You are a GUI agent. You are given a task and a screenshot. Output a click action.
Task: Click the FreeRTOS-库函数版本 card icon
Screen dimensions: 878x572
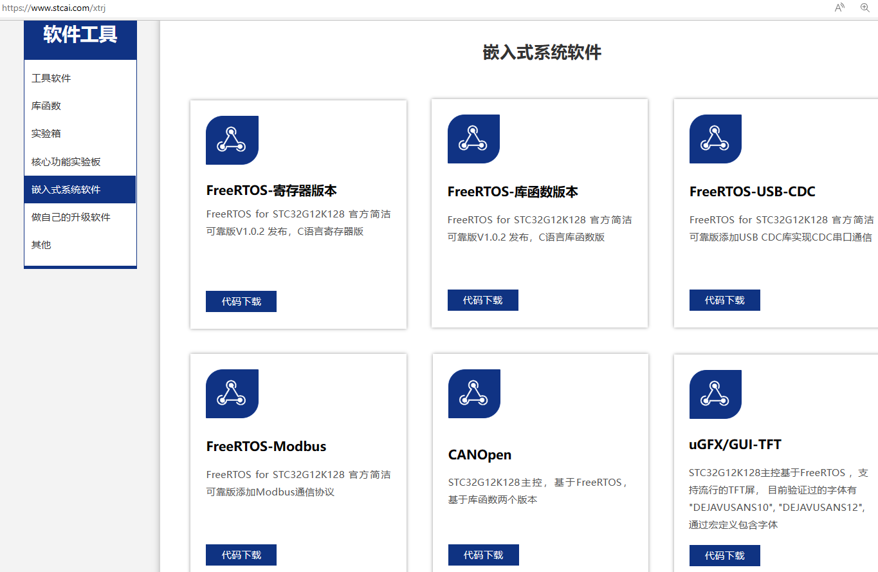(473, 139)
